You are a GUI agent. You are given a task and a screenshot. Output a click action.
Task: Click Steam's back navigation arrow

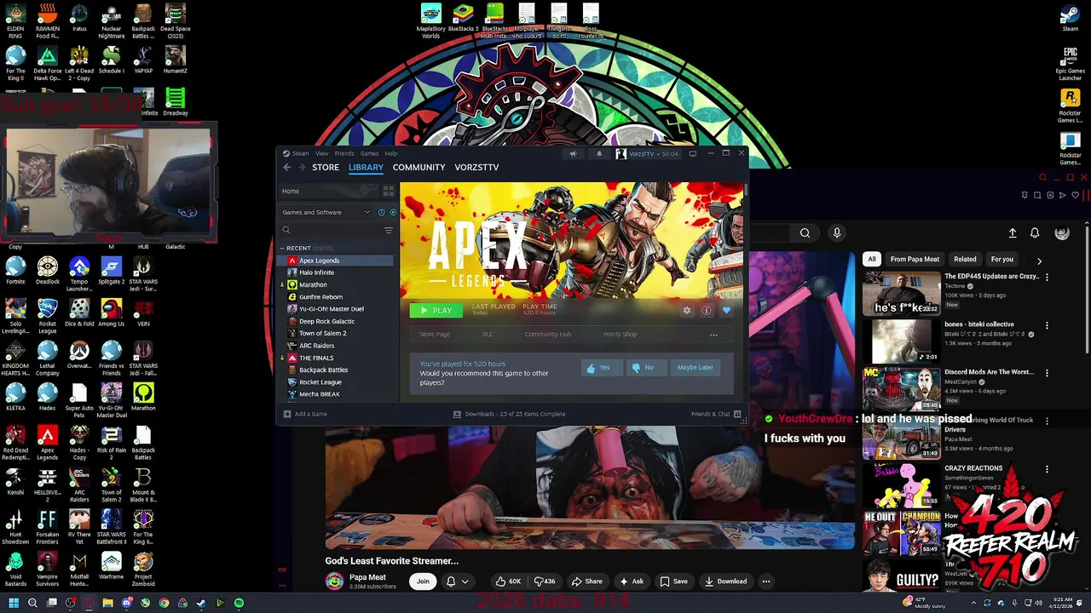point(287,168)
